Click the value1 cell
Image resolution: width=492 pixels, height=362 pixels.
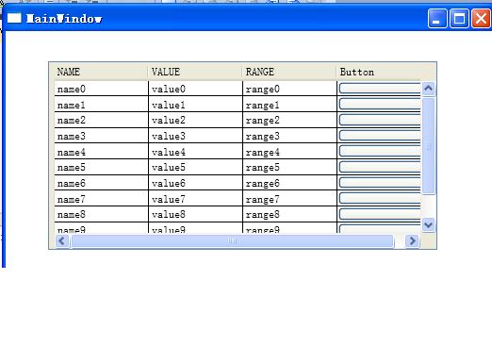point(195,105)
